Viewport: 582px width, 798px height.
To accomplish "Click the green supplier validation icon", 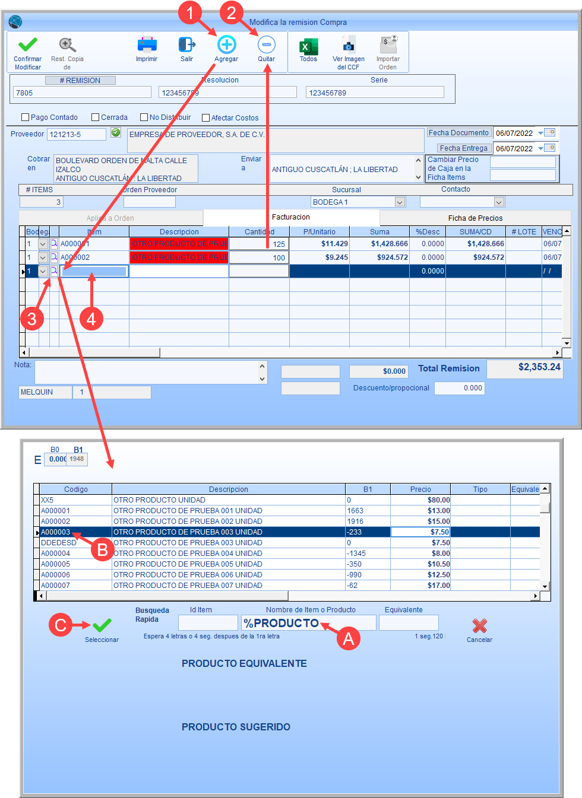I will click(x=116, y=133).
